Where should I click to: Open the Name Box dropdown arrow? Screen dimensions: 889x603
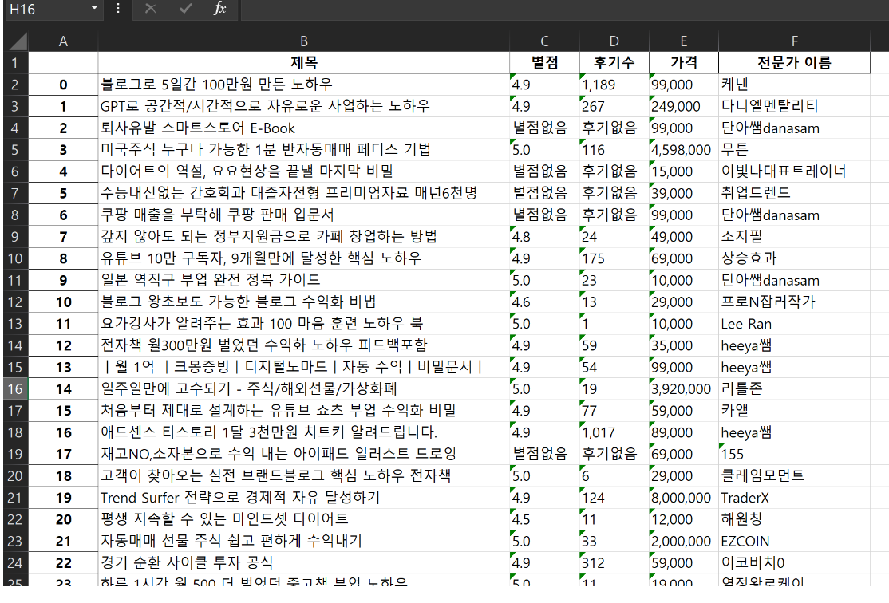(x=95, y=9)
